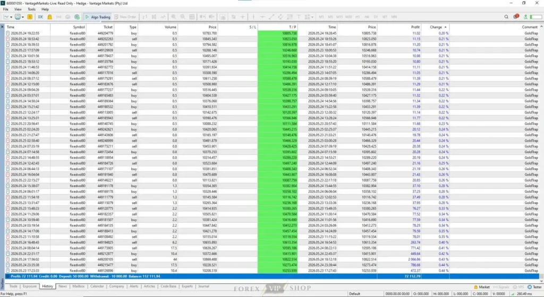
Task: Expand the chart type dropdown arrow
Action: click(x=11, y=17)
